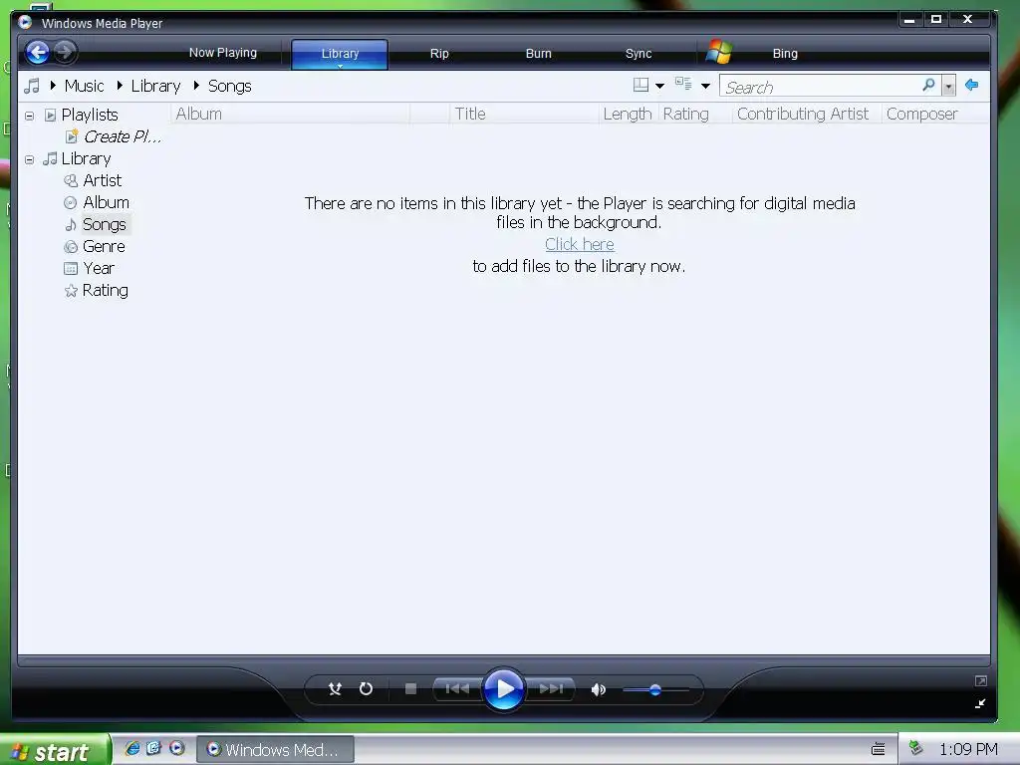Stop playback with the Stop button
The image size is (1020, 765).
pyautogui.click(x=410, y=688)
